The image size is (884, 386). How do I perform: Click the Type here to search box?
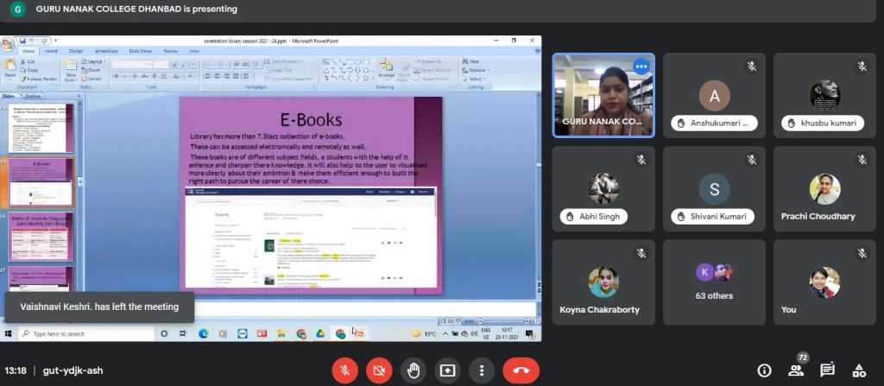86,334
